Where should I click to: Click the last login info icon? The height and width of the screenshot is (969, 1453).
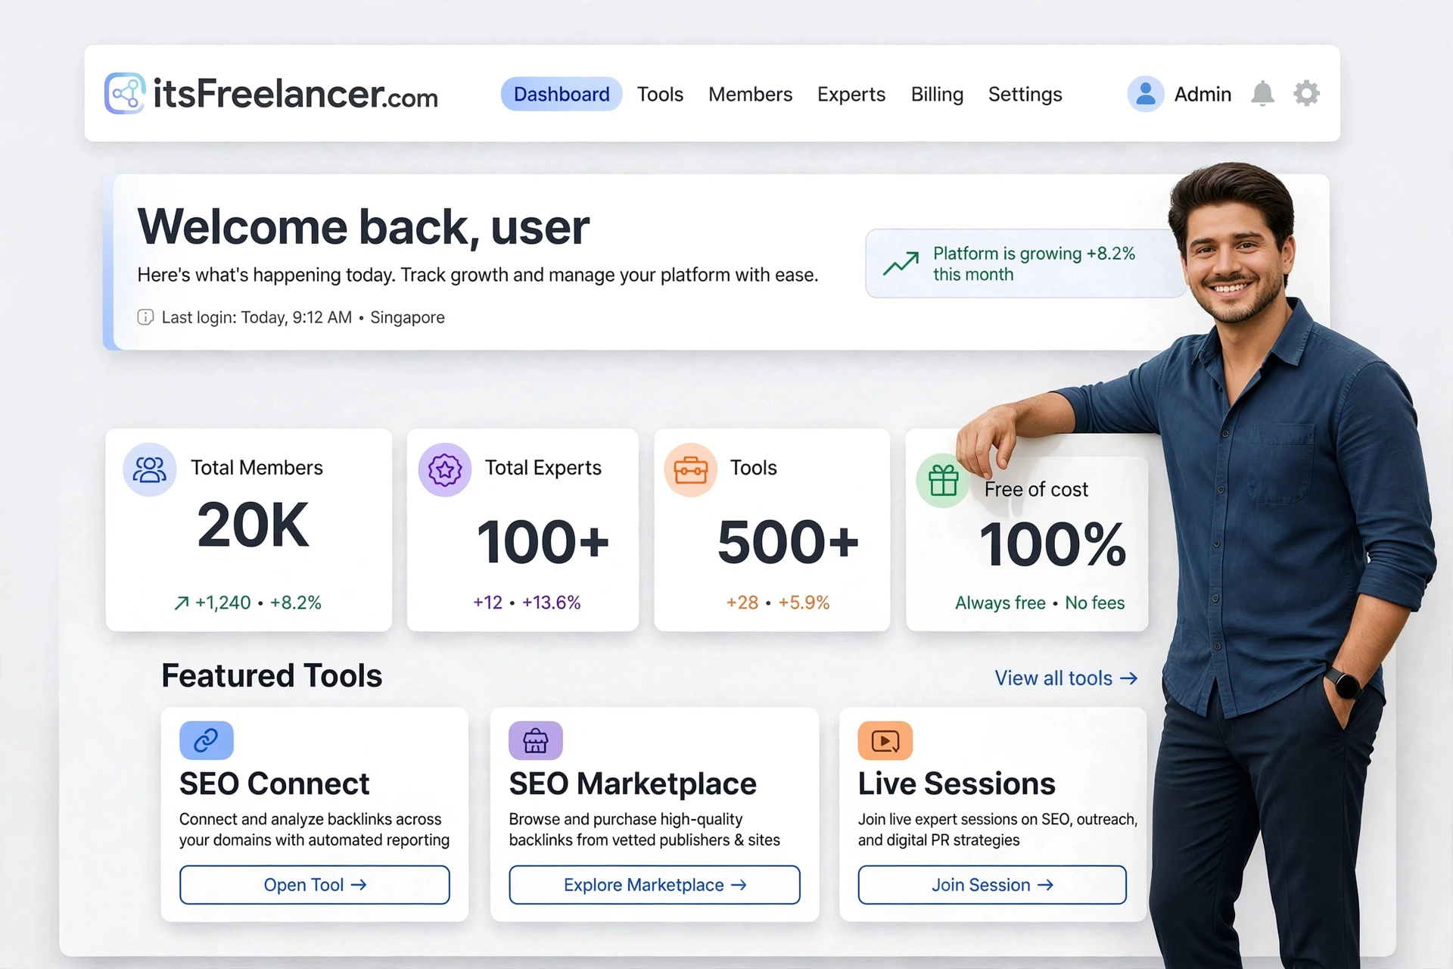145,317
